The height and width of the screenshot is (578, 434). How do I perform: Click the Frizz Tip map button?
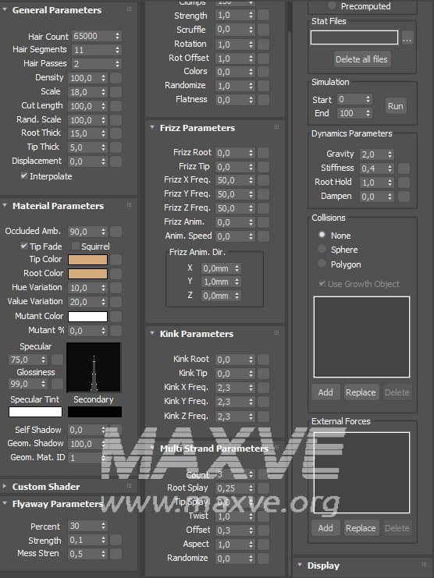click(x=263, y=167)
